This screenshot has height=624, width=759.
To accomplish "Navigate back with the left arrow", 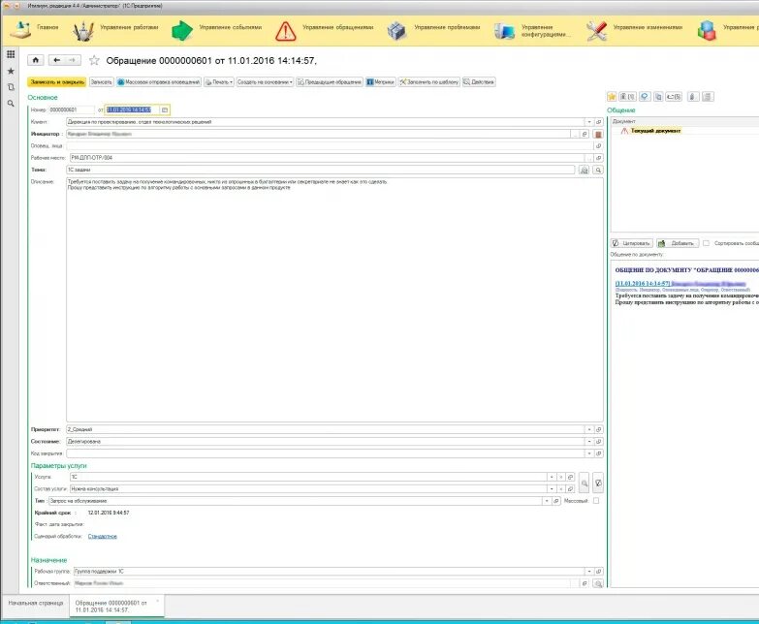I will (56, 60).
